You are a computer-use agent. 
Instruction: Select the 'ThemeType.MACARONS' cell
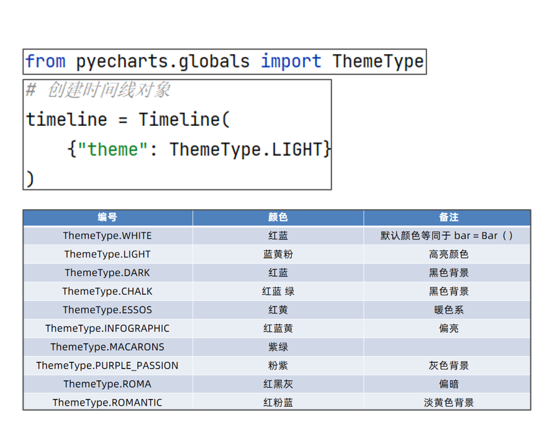click(x=107, y=347)
